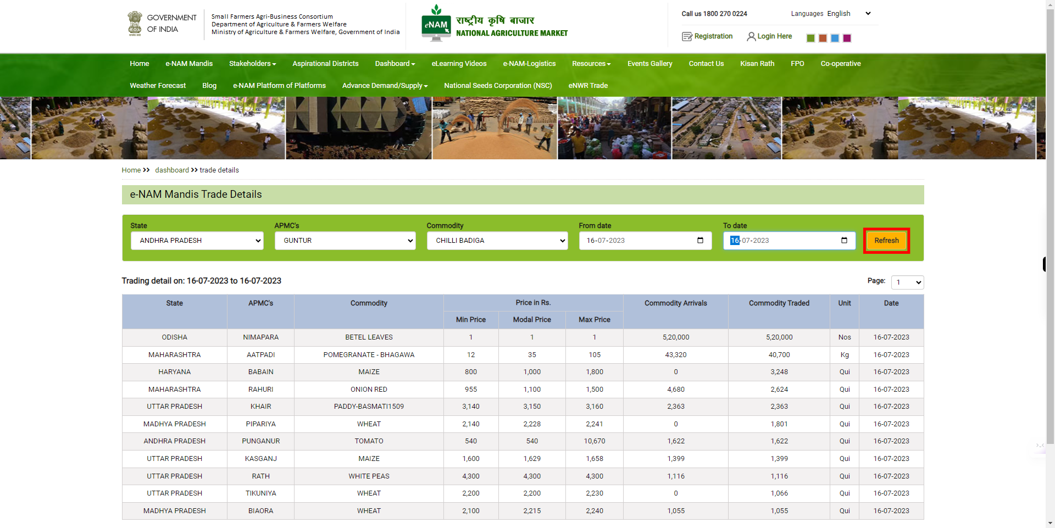Select the magenta theme color swatch

pyautogui.click(x=847, y=38)
